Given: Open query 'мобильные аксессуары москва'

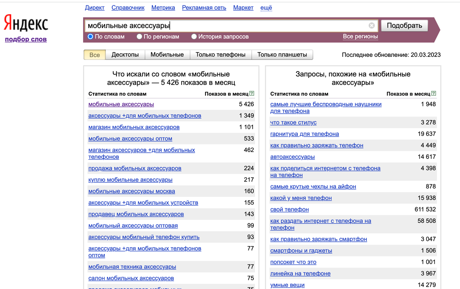Looking at the screenshot, I should pos(132,191).
